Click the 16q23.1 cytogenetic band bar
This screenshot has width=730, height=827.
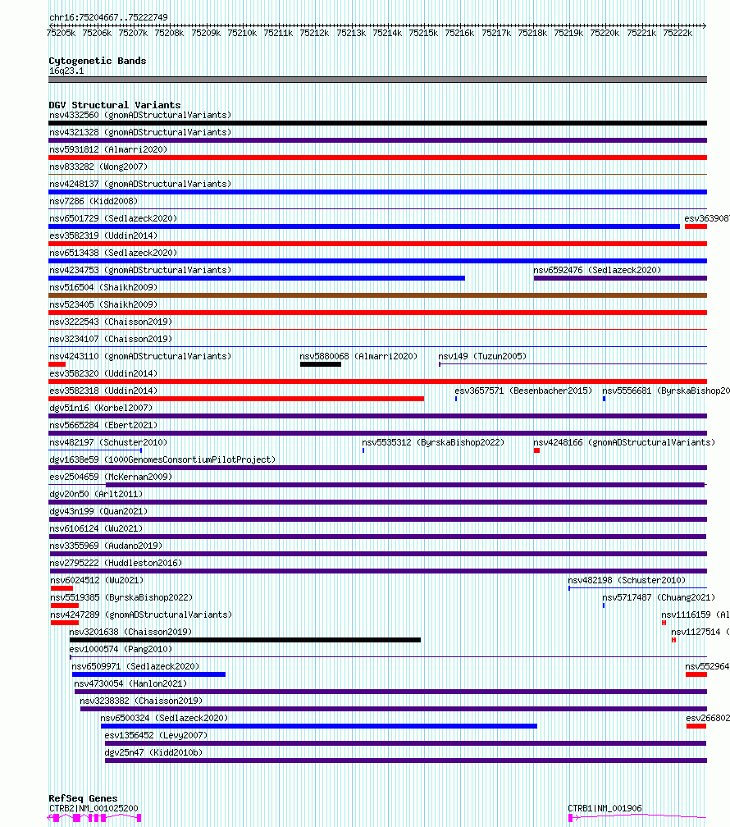pos(377,80)
